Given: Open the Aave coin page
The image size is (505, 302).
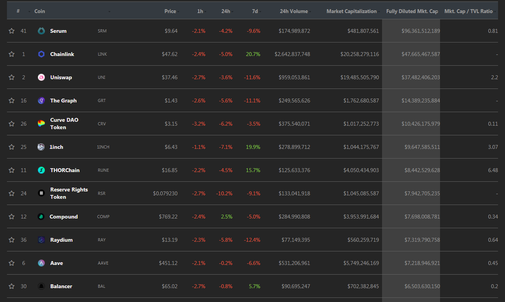Looking at the screenshot, I should click(x=56, y=263).
